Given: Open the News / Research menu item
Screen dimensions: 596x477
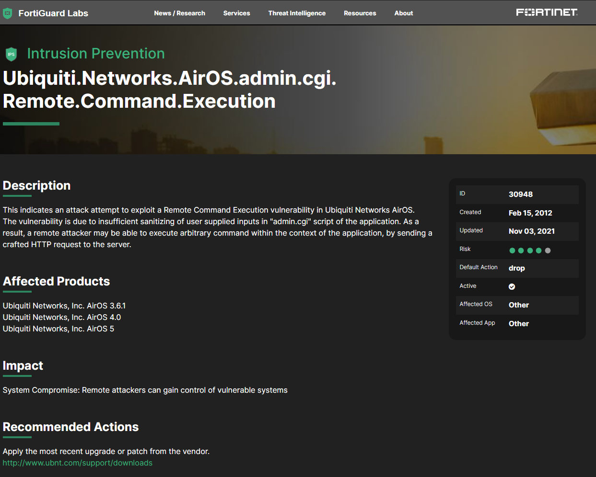Looking at the screenshot, I should coord(179,13).
